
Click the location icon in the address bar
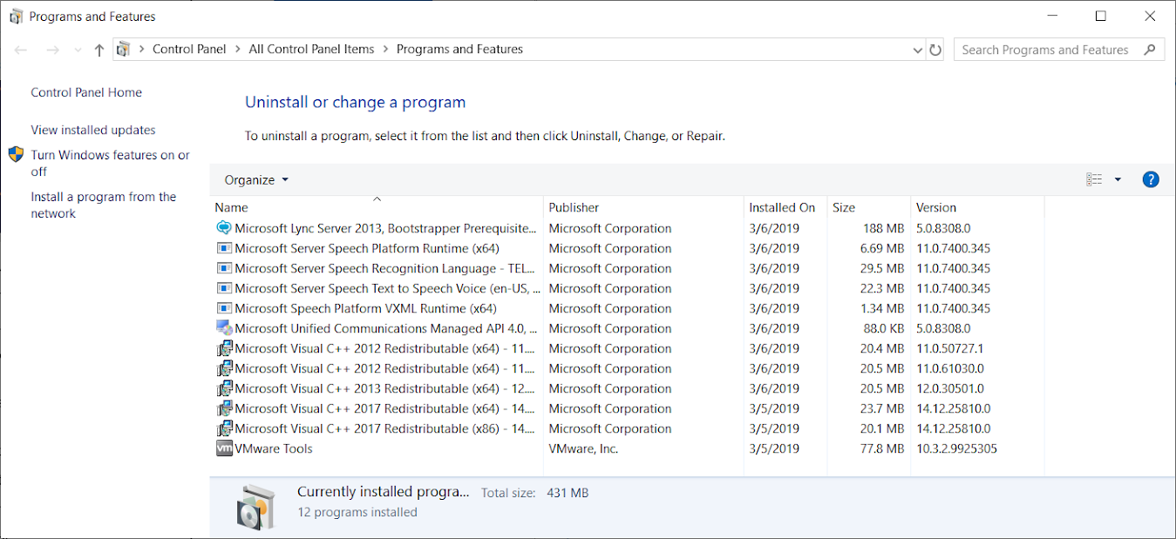tap(123, 50)
